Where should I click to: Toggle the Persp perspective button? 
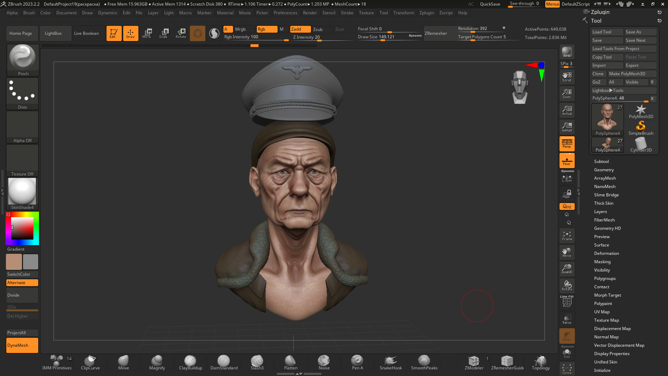click(567, 143)
